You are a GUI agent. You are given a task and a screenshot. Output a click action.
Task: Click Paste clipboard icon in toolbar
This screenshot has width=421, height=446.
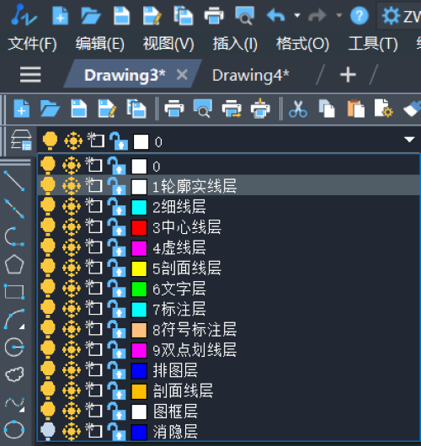tap(356, 108)
